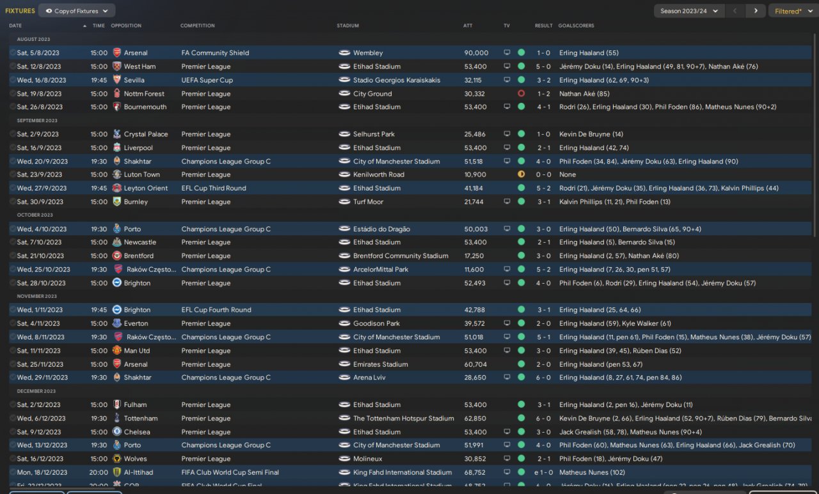
Task: Click the TV icon in the Man Utd row
Action: pos(507,351)
